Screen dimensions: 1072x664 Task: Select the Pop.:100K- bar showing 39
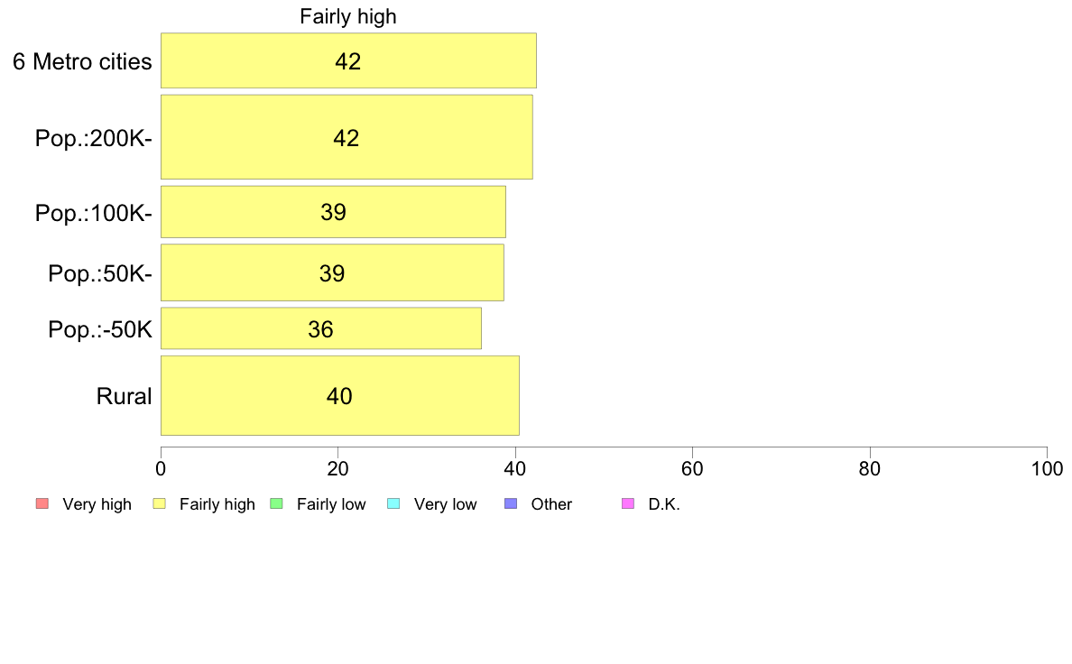click(333, 212)
